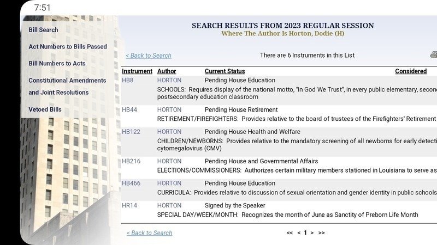Open bill HB8 details
Screen dimensions: 437x245
click(x=127, y=81)
